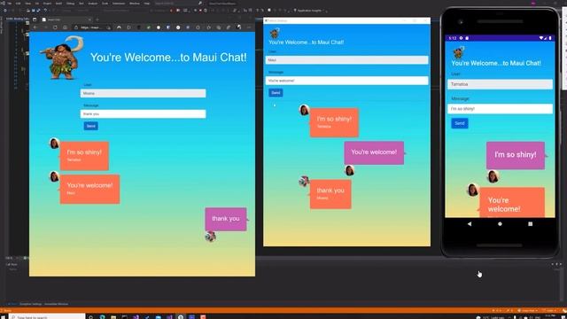
Task: Click Windows Start button
Action: 4,316
